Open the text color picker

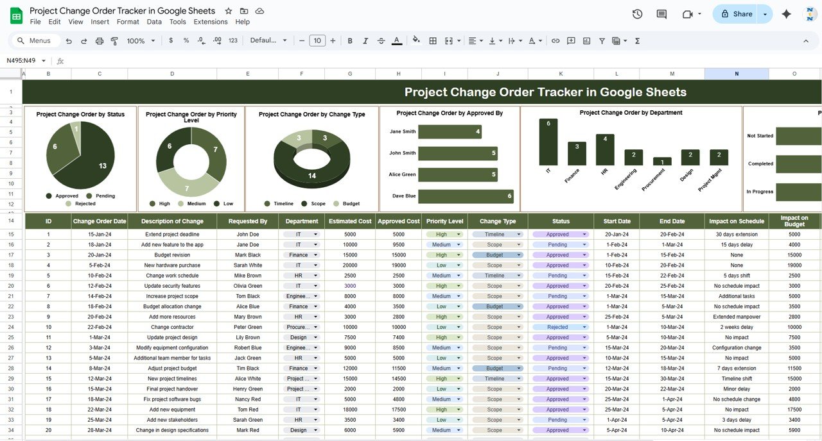click(x=397, y=40)
